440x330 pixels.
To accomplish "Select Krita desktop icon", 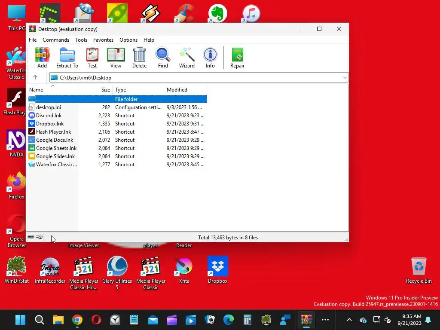I will tap(184, 270).
